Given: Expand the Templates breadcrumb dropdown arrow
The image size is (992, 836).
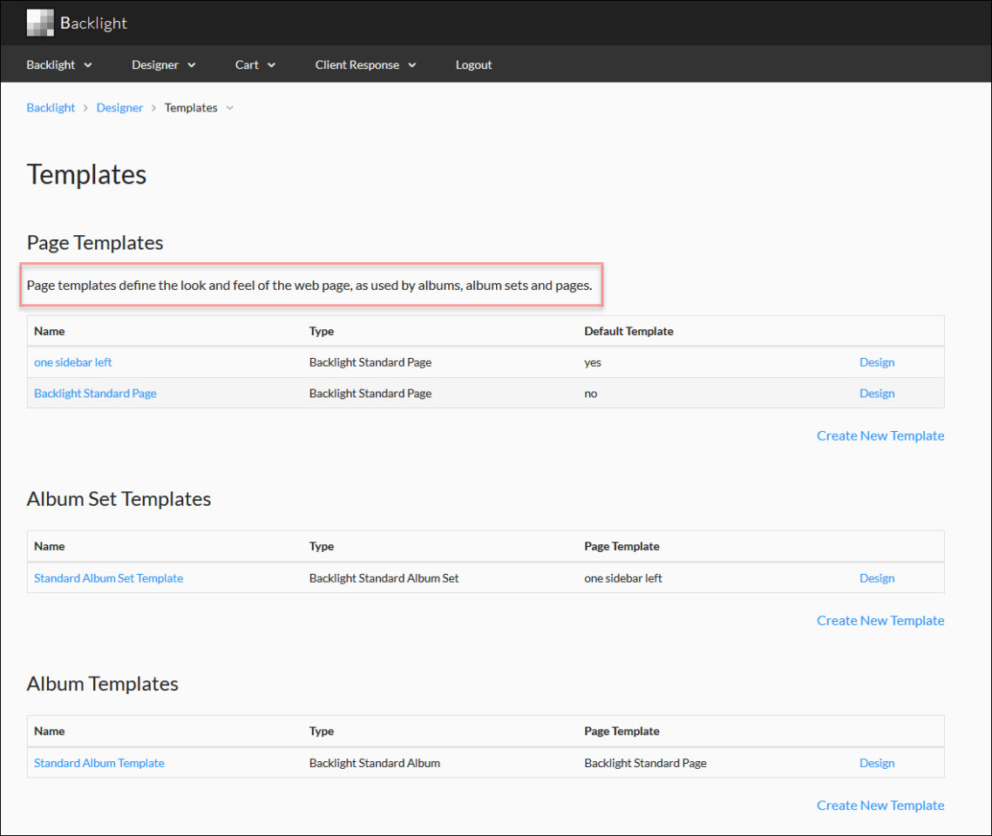Looking at the screenshot, I should click(x=229, y=108).
